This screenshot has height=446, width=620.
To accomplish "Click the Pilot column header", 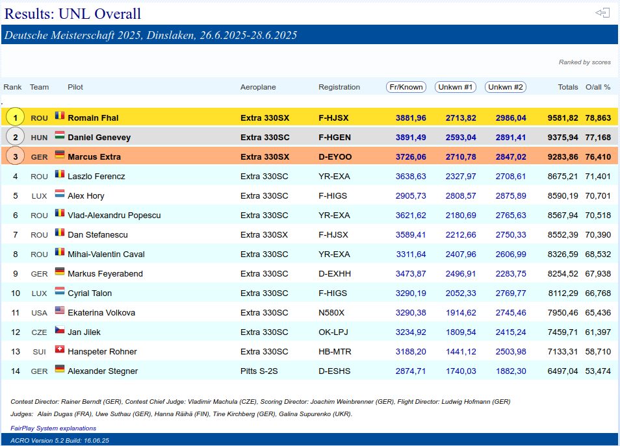I will (75, 87).
